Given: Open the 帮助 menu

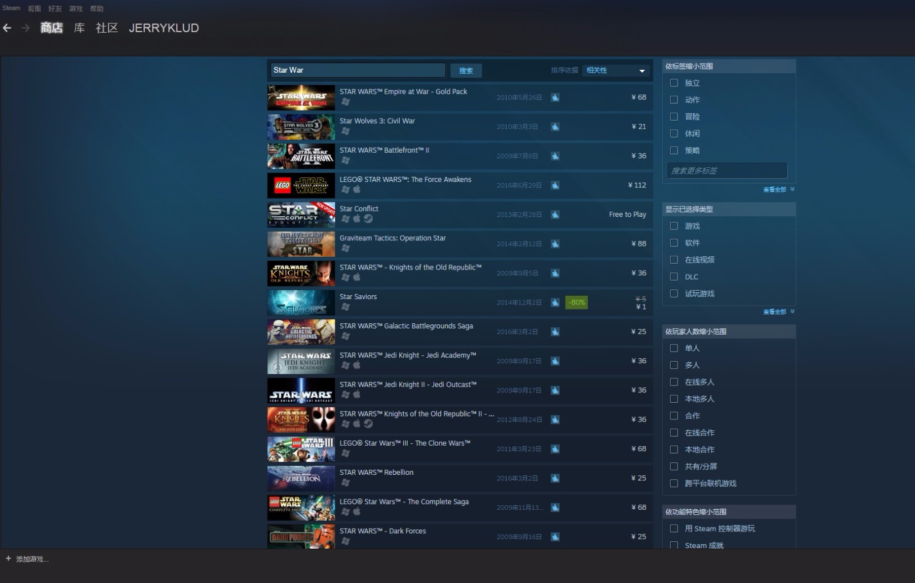Looking at the screenshot, I should (97, 9).
